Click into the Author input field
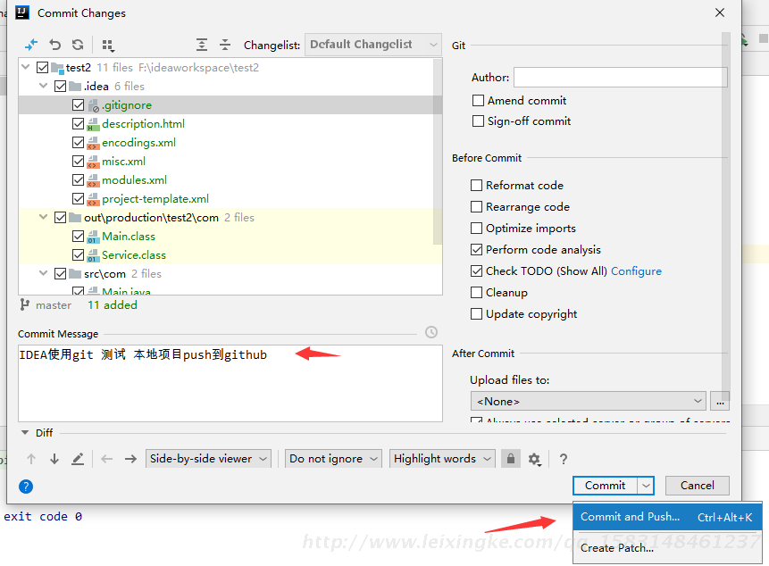Viewport: 769px width, 566px height. [621, 77]
